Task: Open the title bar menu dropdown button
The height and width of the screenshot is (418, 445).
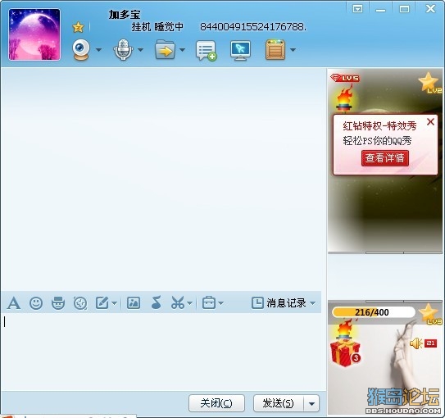Action: point(357,9)
